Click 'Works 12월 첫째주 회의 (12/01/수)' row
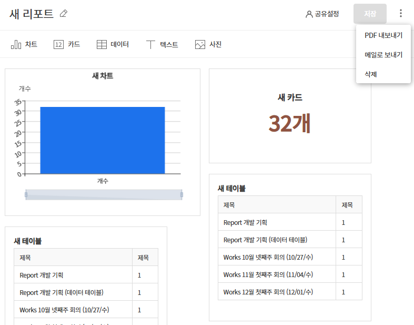Viewport: 414px width, 325px height. coord(268,292)
